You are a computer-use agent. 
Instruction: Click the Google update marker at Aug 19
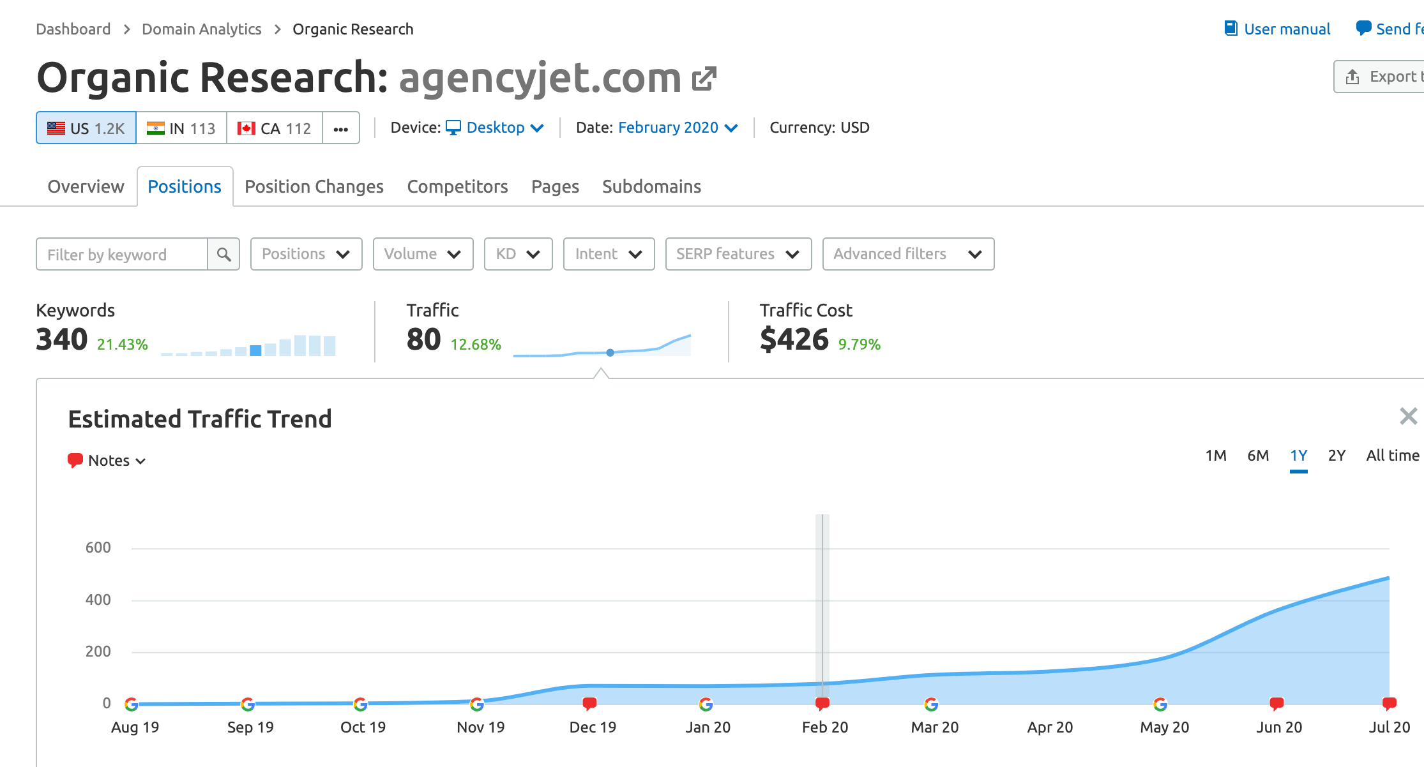click(132, 704)
